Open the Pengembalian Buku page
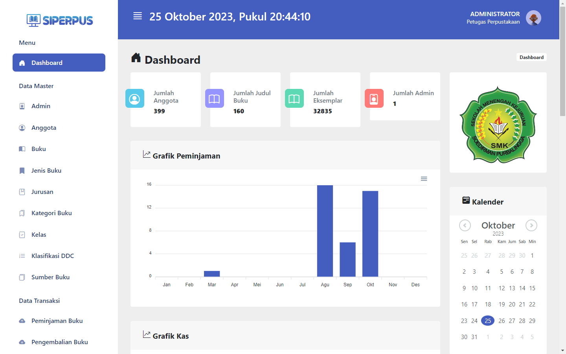The image size is (566, 354). [59, 342]
